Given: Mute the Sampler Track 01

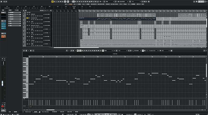Looking at the screenshot, I should [27, 25].
